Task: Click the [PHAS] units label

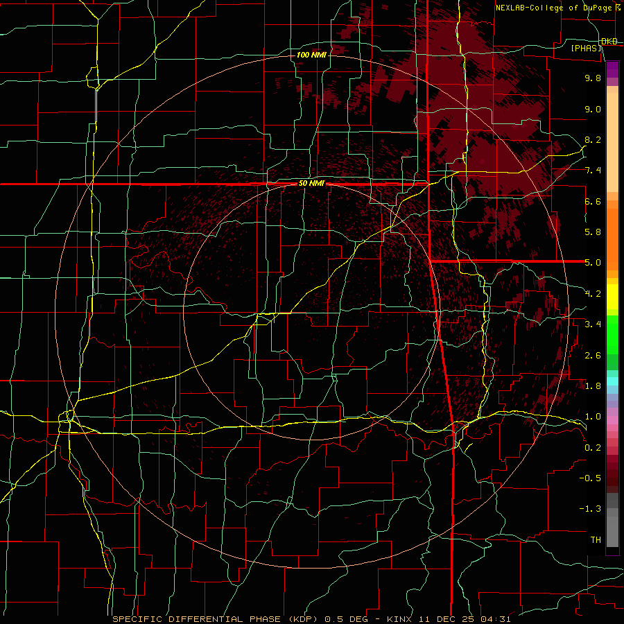Action: tap(587, 48)
